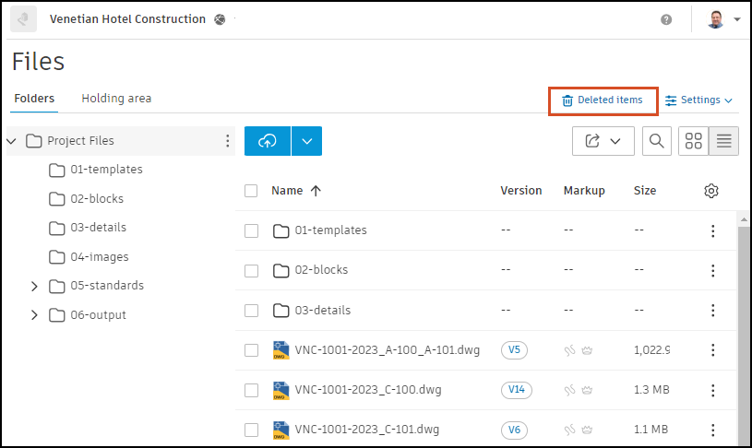752x448 pixels.
Task: Open the Settings dropdown
Action: [699, 100]
